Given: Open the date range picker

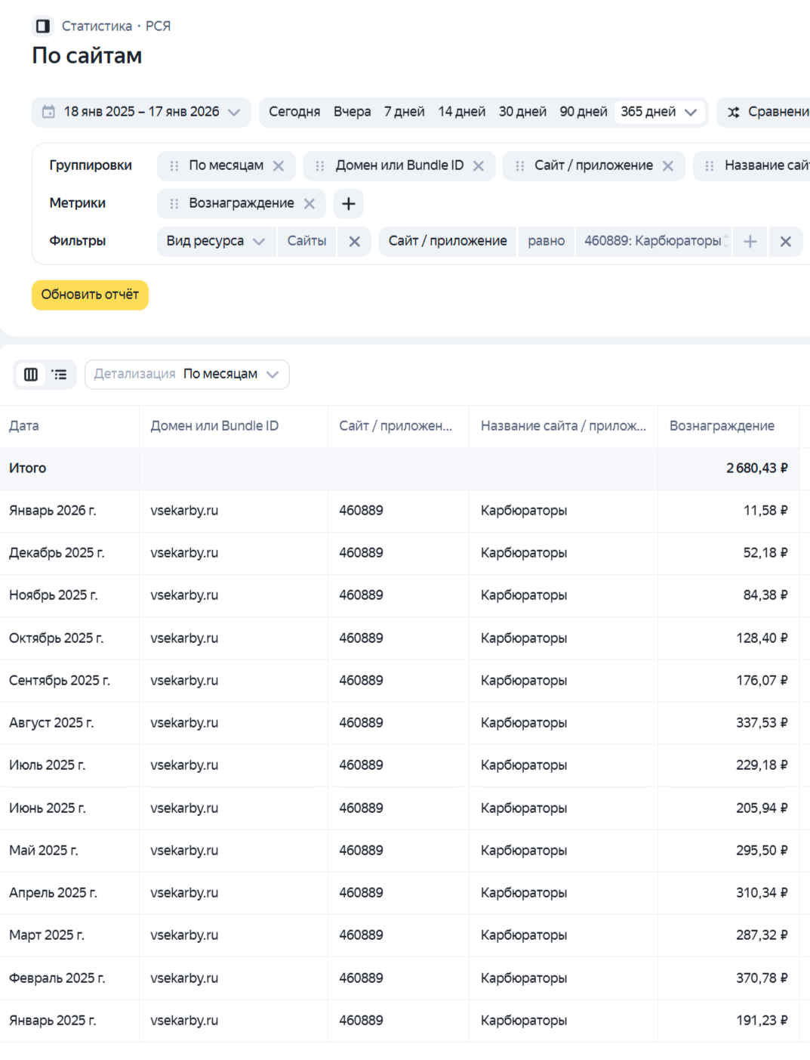Looking at the screenshot, I should [x=141, y=112].
